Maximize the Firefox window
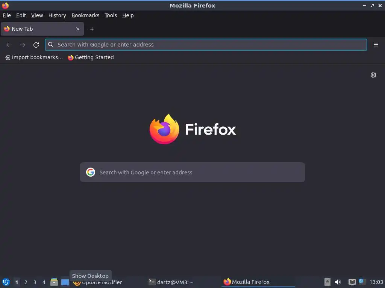 point(372,5)
